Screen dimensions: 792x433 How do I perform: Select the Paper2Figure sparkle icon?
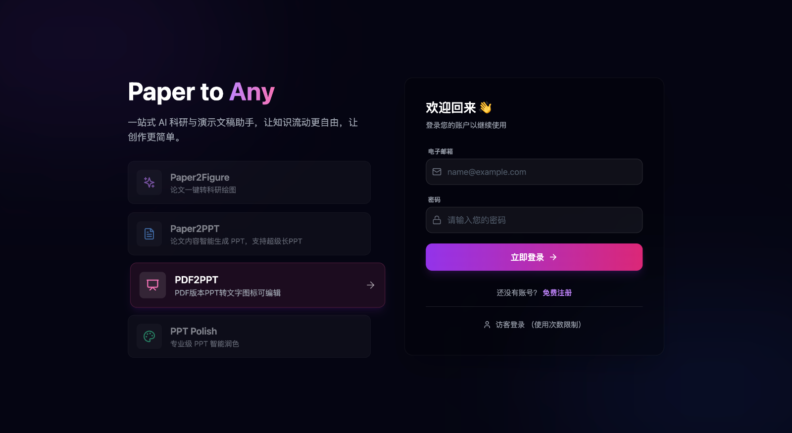(149, 182)
